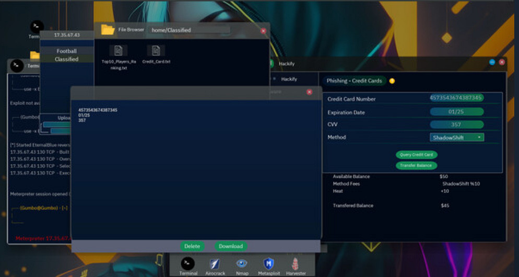Screen dimensions: 519x277
Task: Launch Airocrack from the dock
Action: [215, 263]
